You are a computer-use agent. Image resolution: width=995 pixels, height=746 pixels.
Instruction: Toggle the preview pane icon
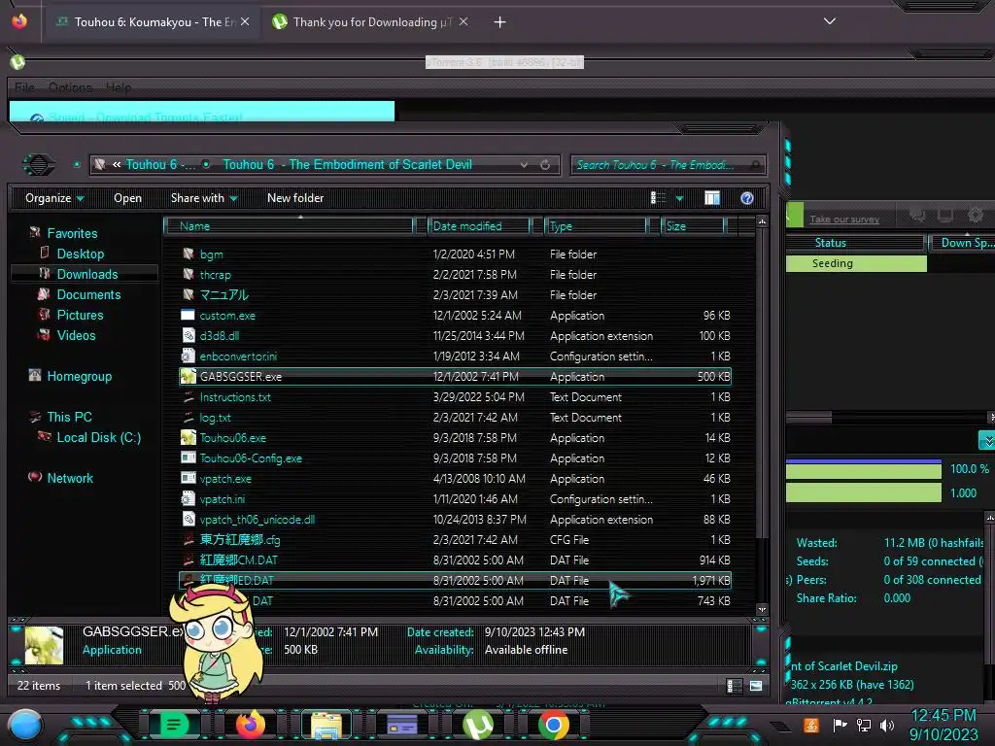(712, 198)
